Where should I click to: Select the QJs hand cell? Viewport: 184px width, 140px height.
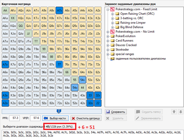(x=28, y=26)
